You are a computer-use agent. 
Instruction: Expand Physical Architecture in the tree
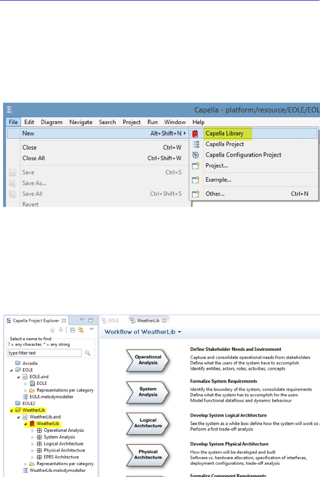tap(33, 451)
